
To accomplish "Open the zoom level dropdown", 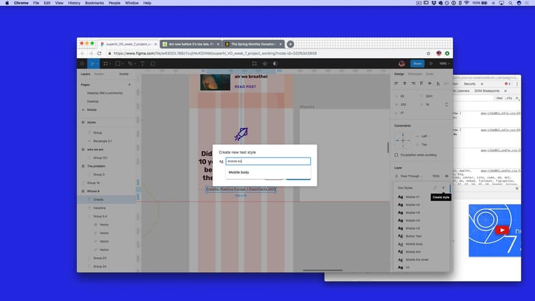I will pos(445,64).
